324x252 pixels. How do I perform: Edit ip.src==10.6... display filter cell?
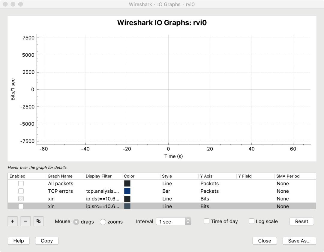coord(103,206)
